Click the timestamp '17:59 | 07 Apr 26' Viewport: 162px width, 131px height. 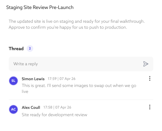click(61, 79)
